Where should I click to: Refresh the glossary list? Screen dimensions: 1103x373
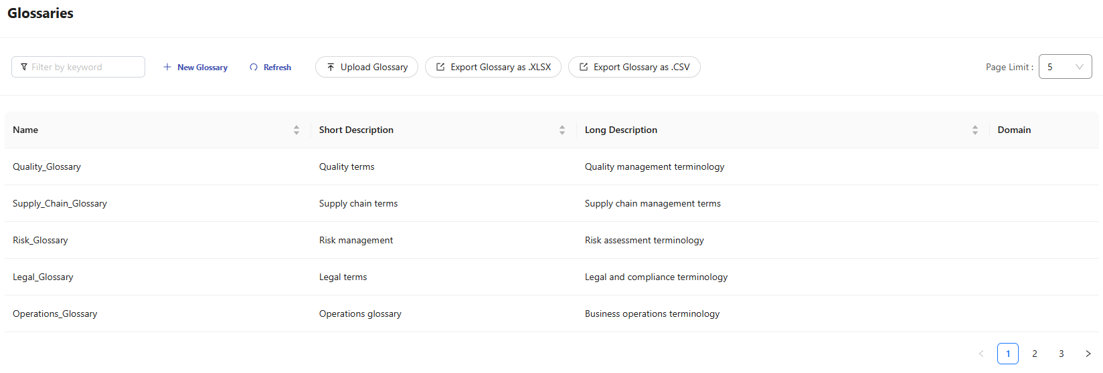(270, 68)
